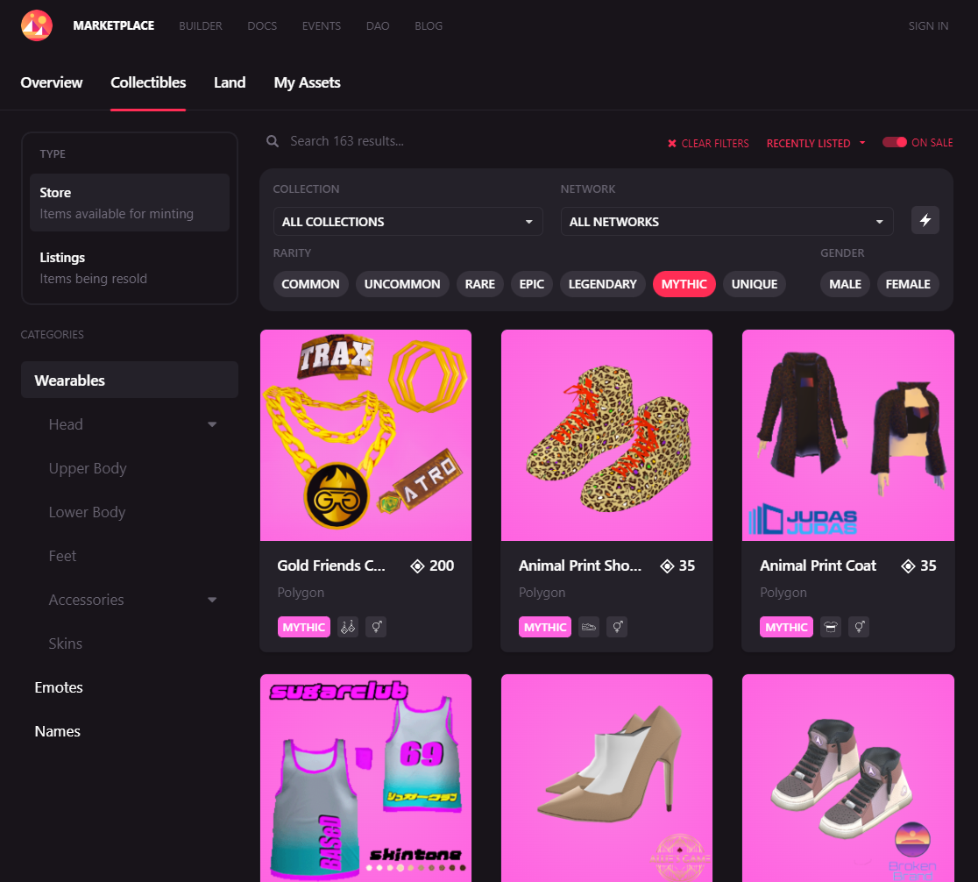The height and width of the screenshot is (882, 978).
Task: Switch to the Overview tab
Action: pyautogui.click(x=51, y=82)
